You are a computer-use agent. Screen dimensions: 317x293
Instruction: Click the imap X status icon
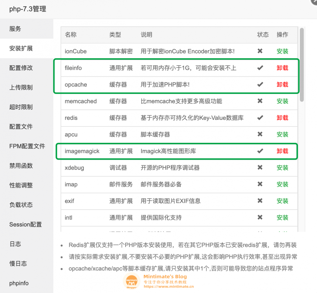click(260, 184)
